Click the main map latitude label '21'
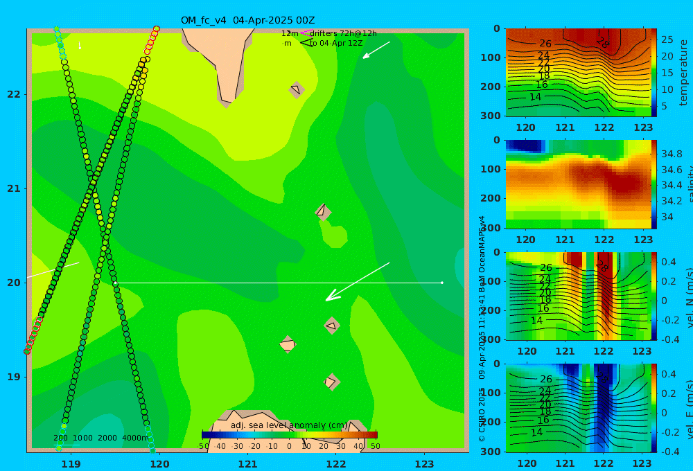Viewport: 693px width, 471px height. click(14, 188)
